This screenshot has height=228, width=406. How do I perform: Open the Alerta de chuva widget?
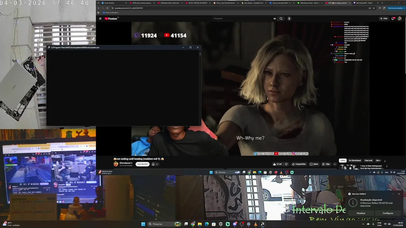coord(106,172)
